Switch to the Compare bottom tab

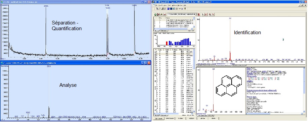[192, 118]
